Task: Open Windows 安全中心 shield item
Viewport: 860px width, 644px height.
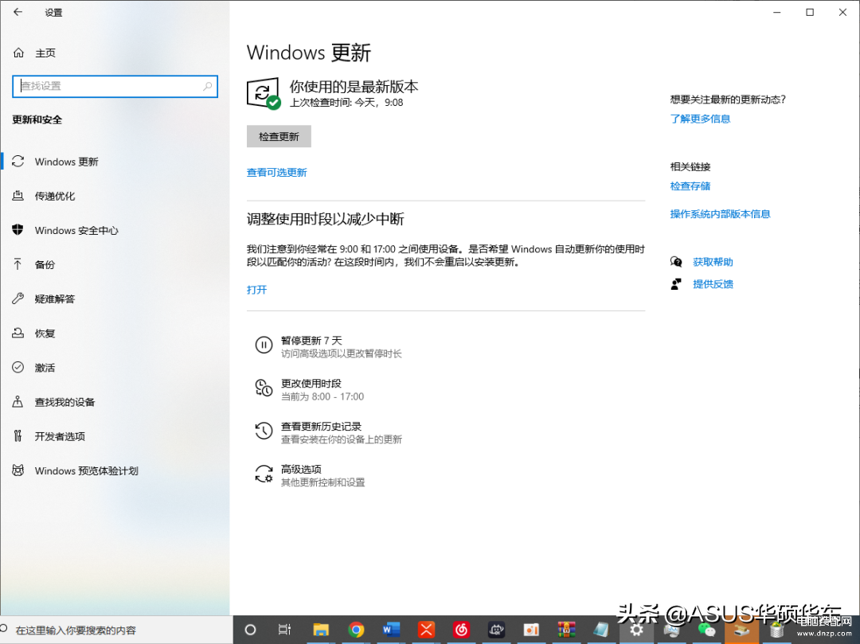Action: (x=76, y=230)
